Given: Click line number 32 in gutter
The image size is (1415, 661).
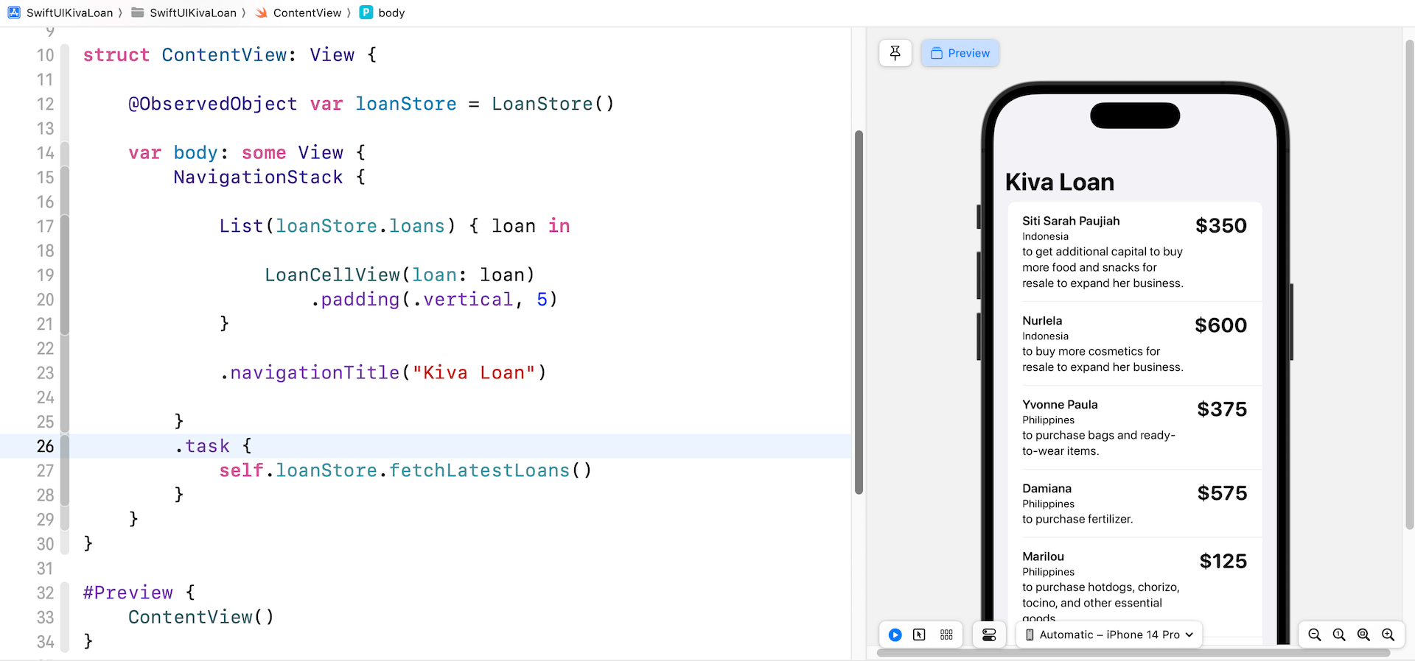Looking at the screenshot, I should (46, 593).
